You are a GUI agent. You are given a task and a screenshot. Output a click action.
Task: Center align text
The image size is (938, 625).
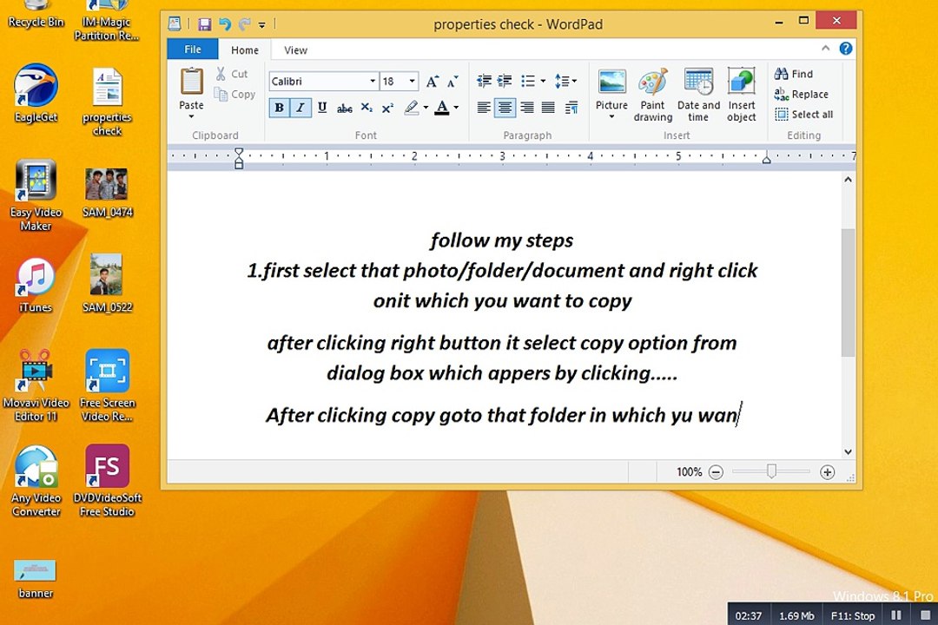point(505,108)
